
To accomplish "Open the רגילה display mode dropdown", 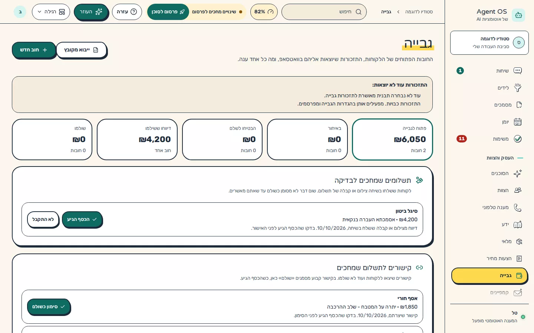I will 51,12.
